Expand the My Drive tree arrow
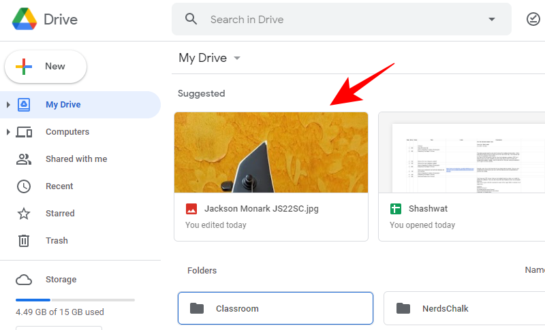The image size is (545, 330). click(x=8, y=105)
